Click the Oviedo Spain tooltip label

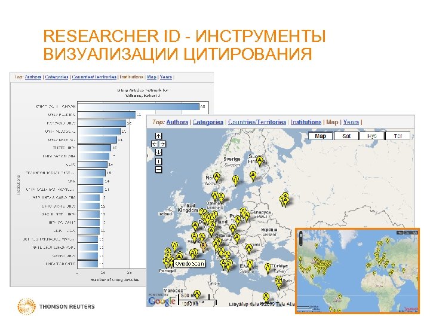[x=189, y=264]
